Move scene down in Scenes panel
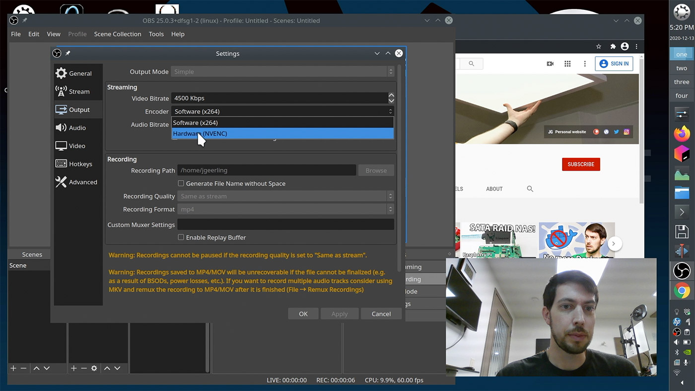The height and width of the screenshot is (391, 695). tap(47, 368)
